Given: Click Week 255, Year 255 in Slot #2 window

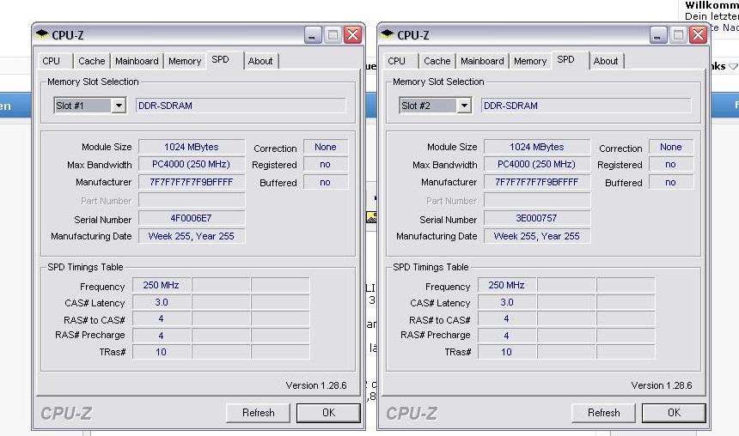Looking at the screenshot, I should coord(537,236).
